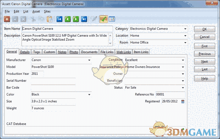Click the red plus Add new asset icon
The width and height of the screenshot is (220, 139).
tap(7, 19)
